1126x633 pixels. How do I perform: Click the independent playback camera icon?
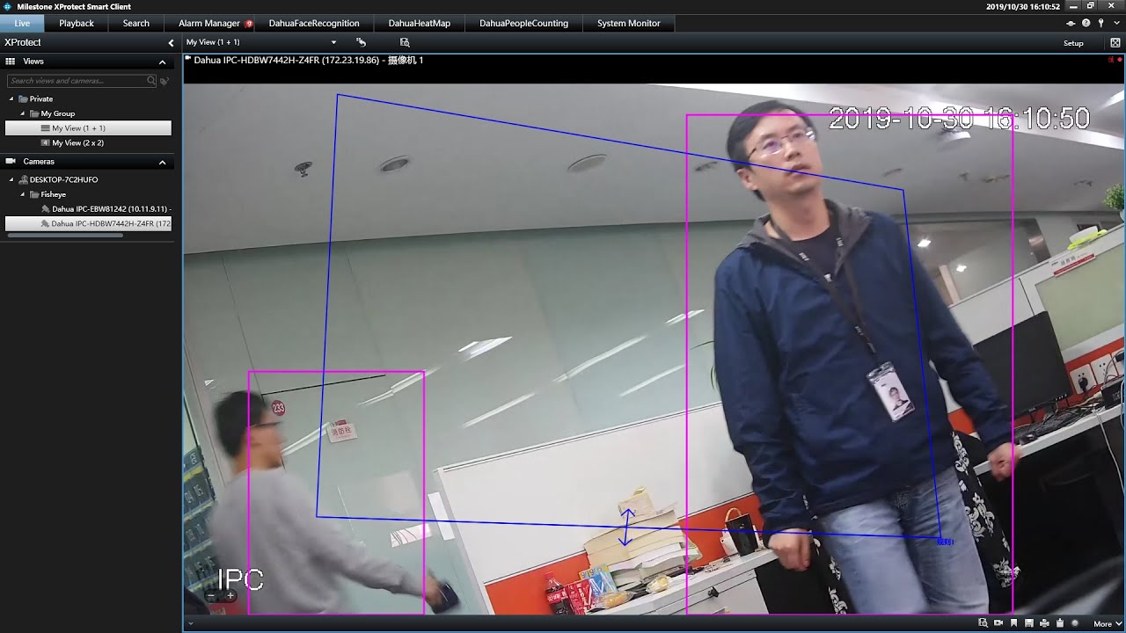(998, 623)
